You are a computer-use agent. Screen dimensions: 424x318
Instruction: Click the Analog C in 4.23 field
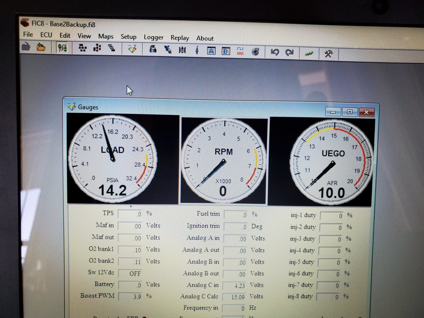coord(234,285)
